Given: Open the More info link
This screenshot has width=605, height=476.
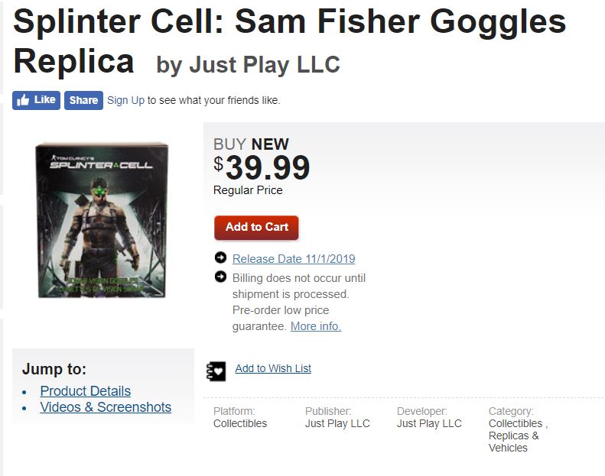Looking at the screenshot, I should 316,326.
